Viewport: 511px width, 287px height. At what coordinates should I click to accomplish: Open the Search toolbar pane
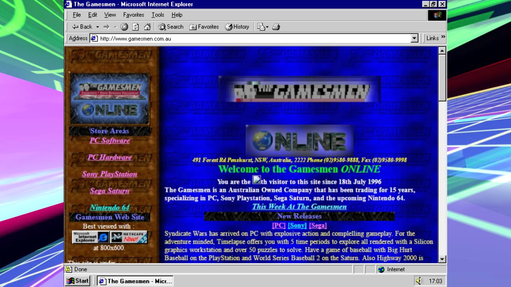pos(171,27)
